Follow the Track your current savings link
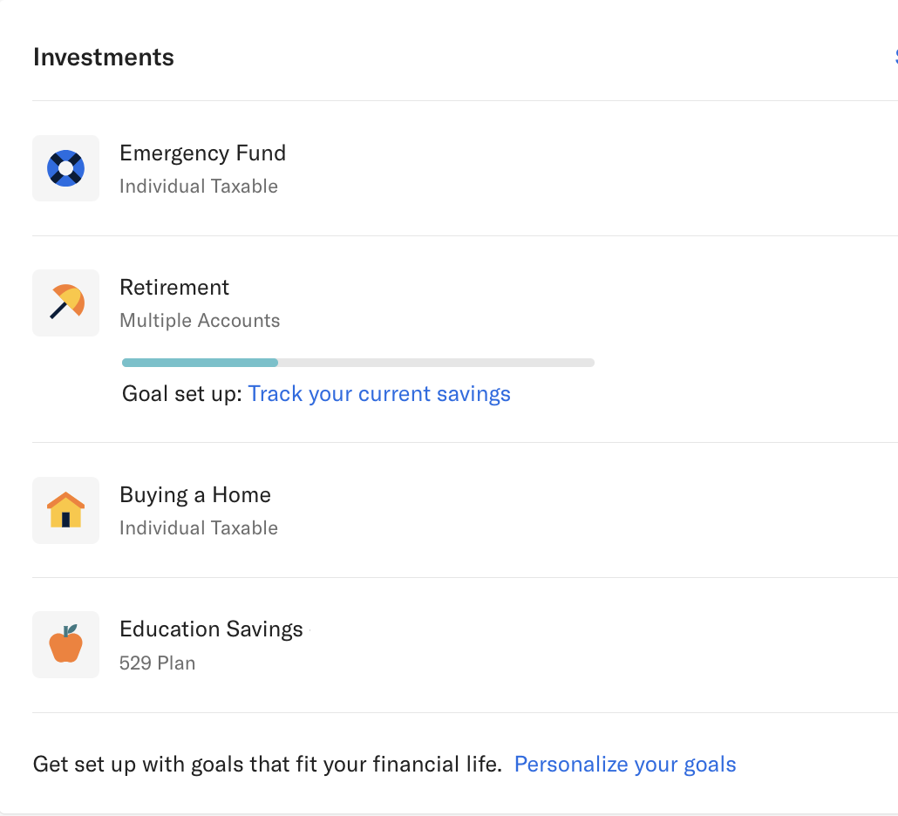Screen dimensions: 898x816 379,394
